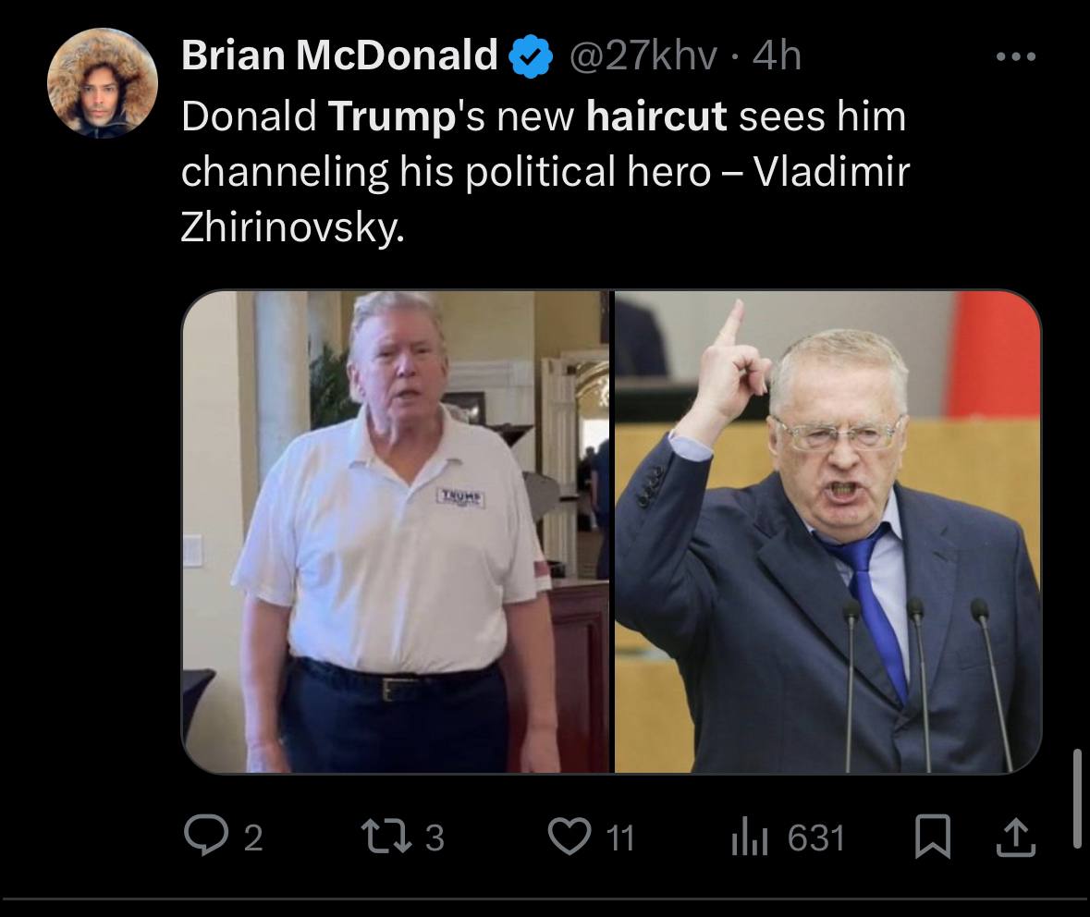The image size is (1090, 917).
Task: Open Brian McDonald's profile name
Action: [x=340, y=57]
